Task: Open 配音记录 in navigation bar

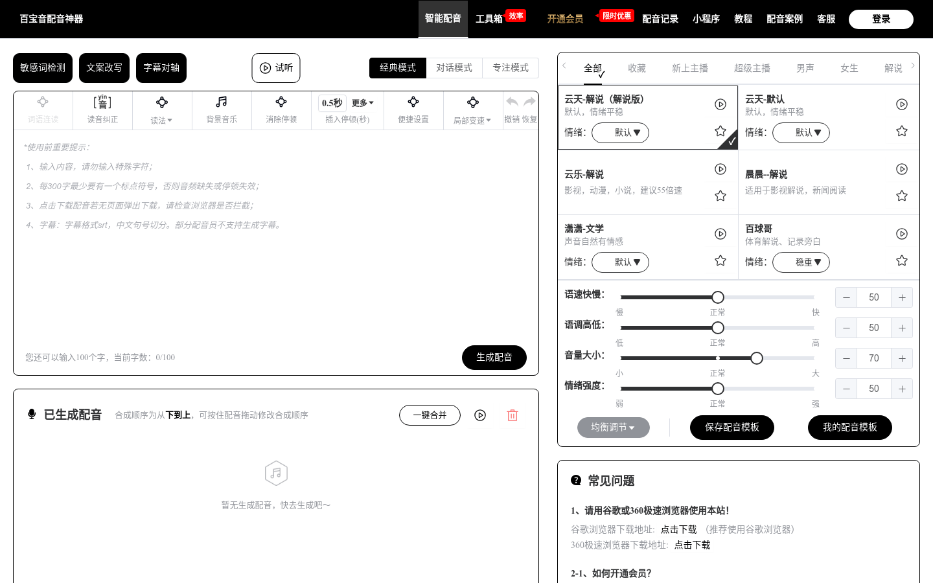Action: pyautogui.click(x=660, y=19)
